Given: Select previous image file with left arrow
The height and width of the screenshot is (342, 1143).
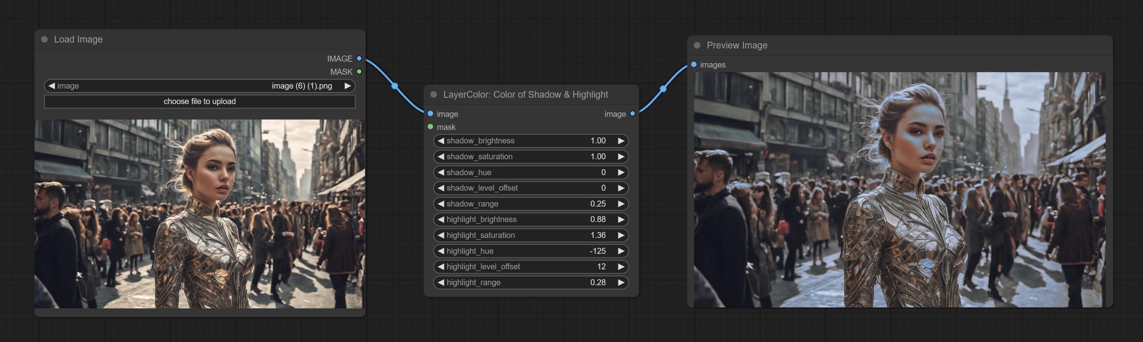Looking at the screenshot, I should point(52,86).
